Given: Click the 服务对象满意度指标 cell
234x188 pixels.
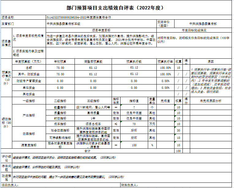Looking at the screenshot, I should tap(60, 145).
